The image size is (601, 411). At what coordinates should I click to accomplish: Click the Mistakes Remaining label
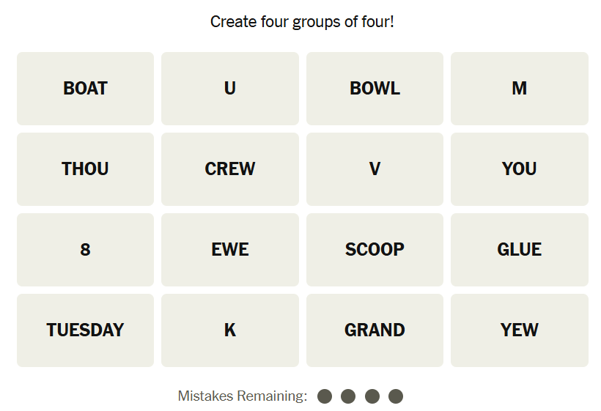point(243,396)
